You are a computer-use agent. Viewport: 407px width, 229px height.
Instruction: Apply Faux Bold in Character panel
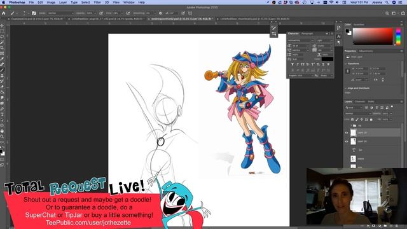293,64
